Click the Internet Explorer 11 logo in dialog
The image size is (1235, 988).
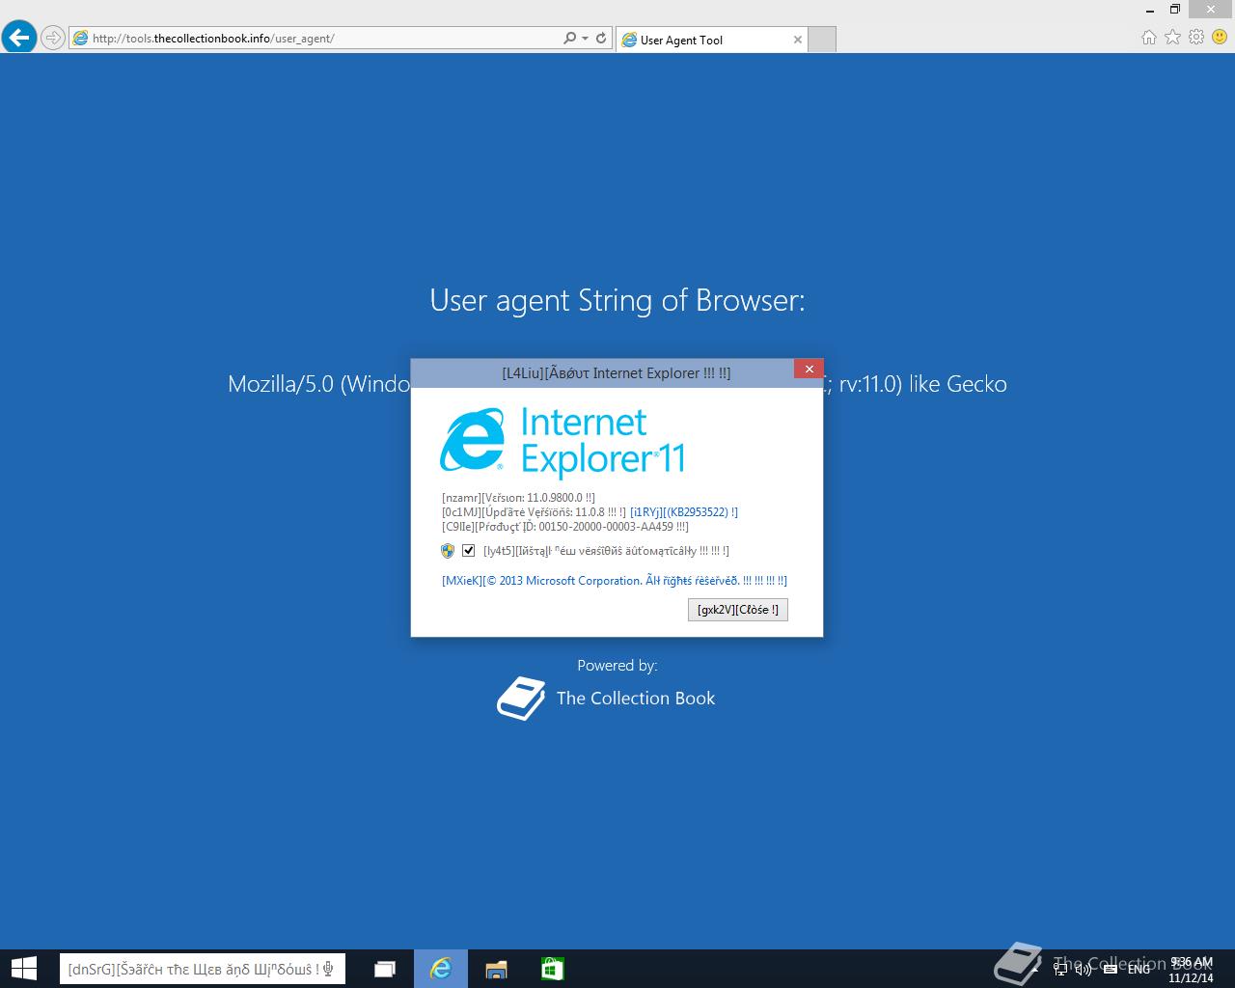(x=563, y=441)
